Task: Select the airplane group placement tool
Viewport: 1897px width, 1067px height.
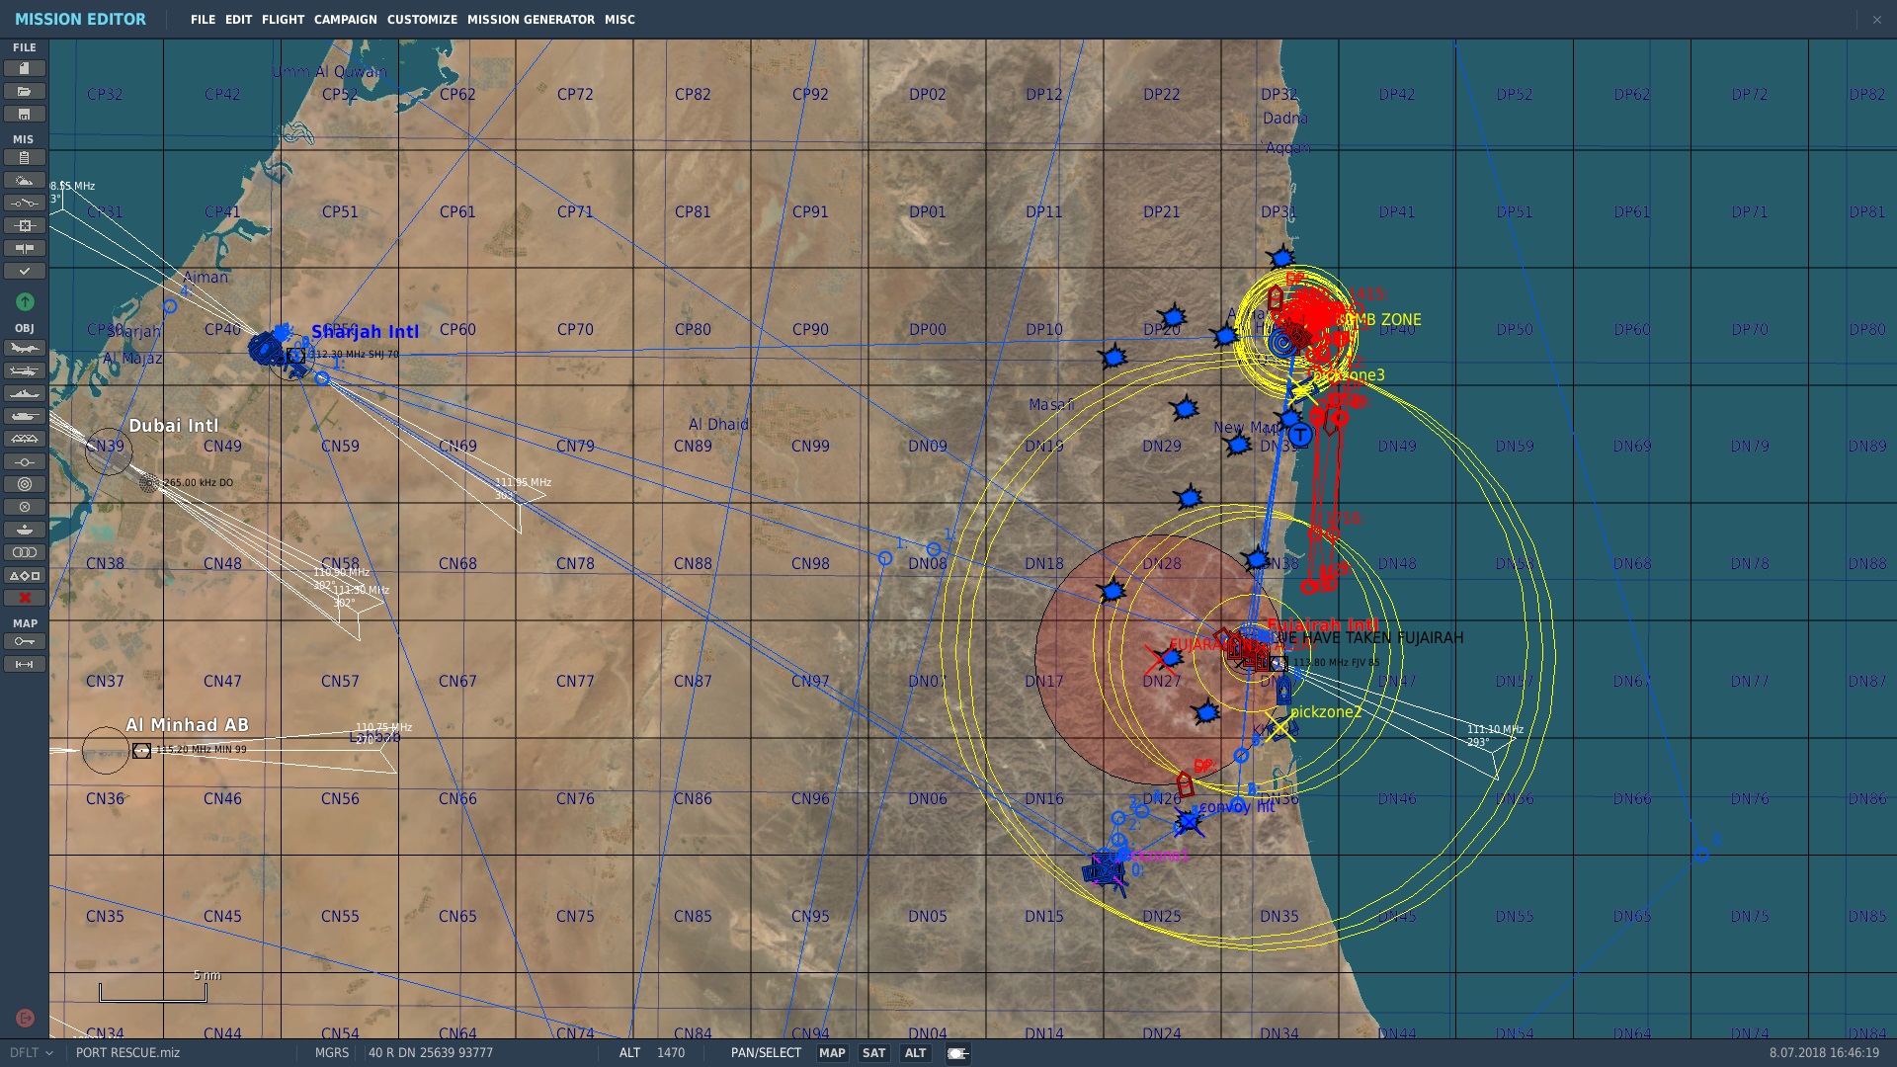Action: [x=25, y=348]
